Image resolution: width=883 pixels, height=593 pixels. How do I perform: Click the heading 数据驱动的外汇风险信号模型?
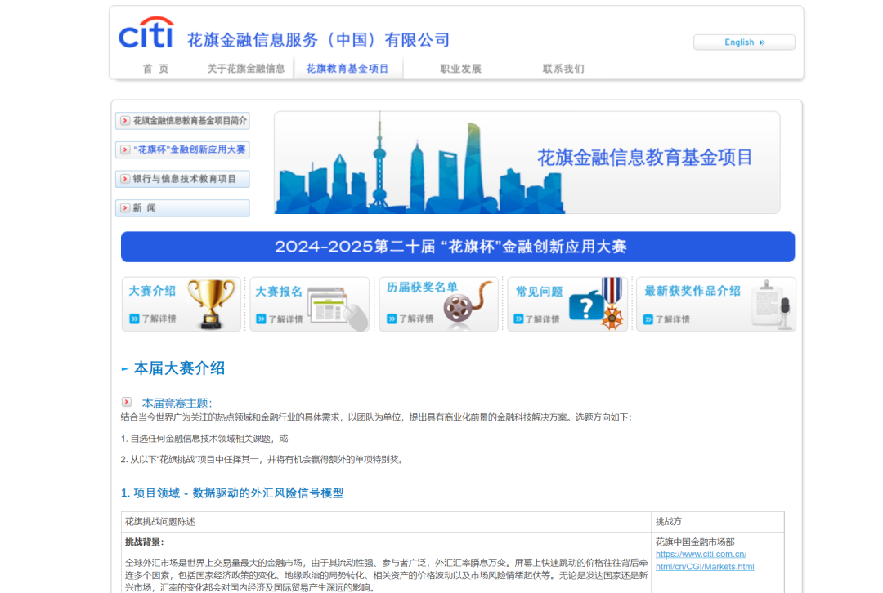268,493
